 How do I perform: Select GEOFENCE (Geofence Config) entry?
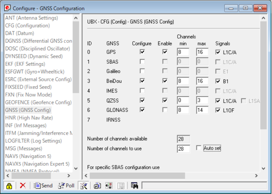38,102
